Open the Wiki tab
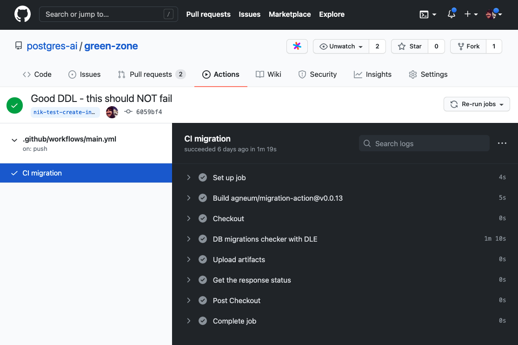Viewport: 518px width, 345px height. tap(268, 74)
